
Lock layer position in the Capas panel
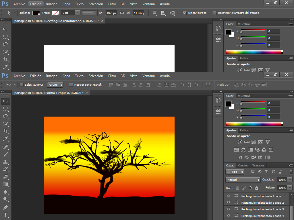pos(250,188)
